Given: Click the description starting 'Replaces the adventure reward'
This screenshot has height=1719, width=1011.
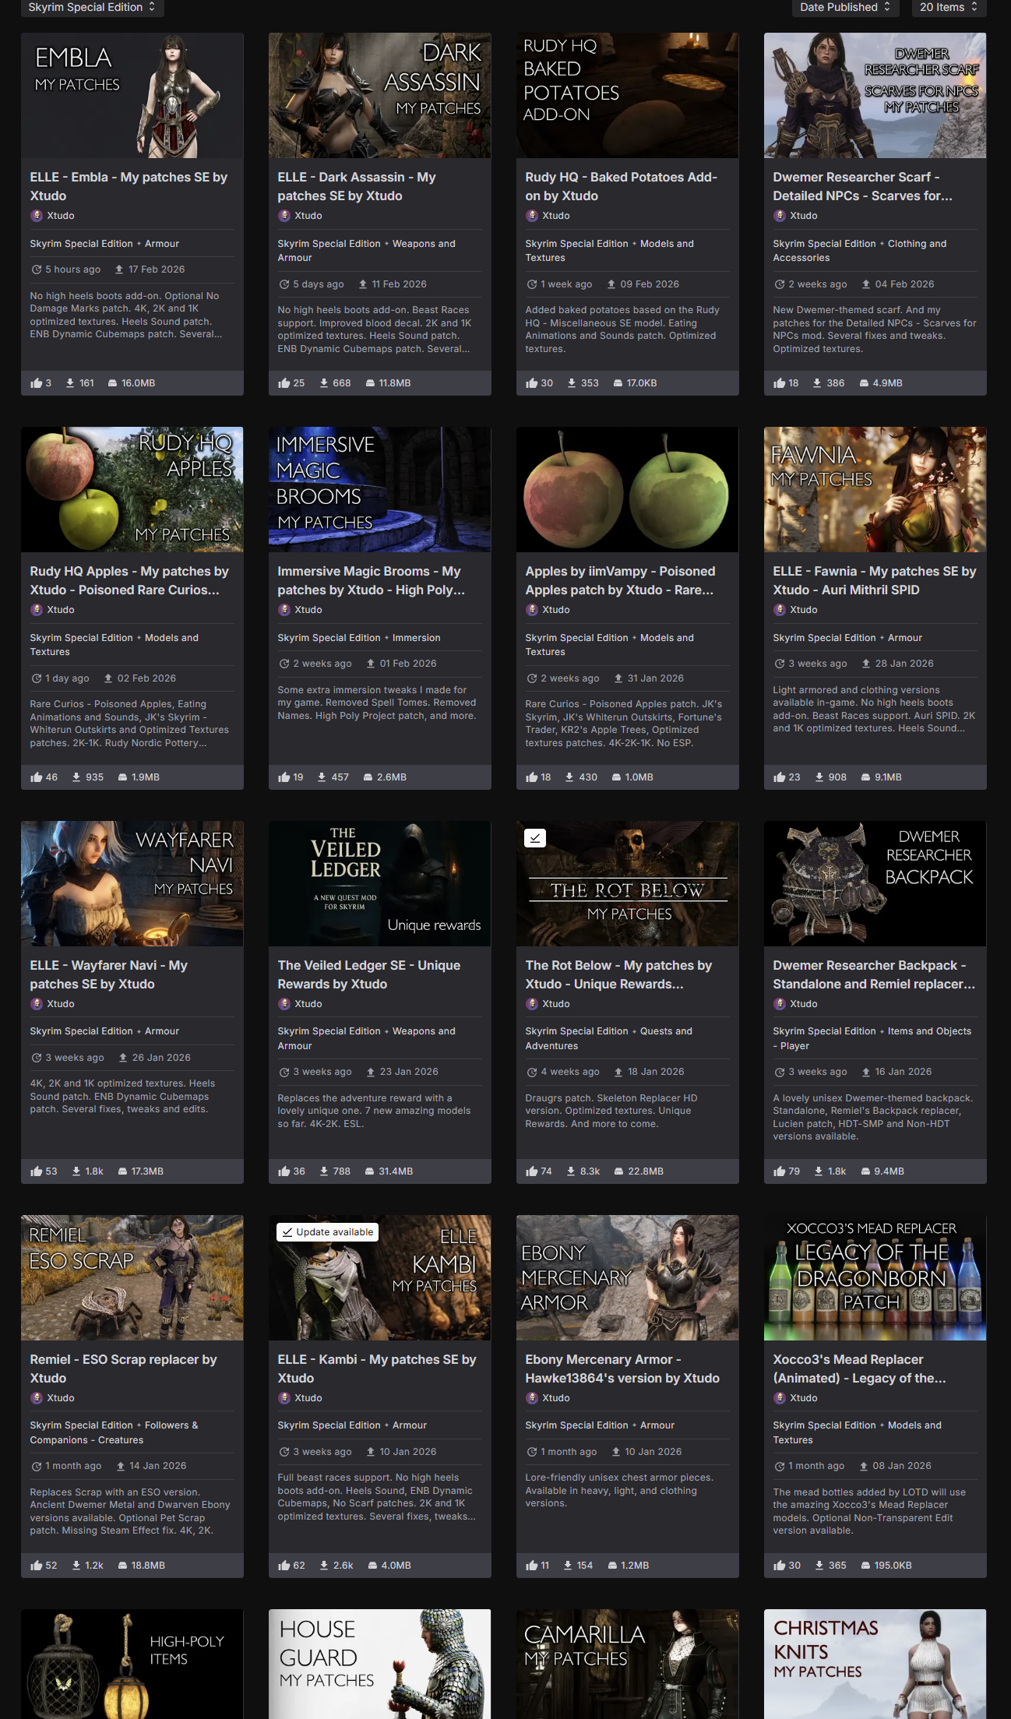Looking at the screenshot, I should coord(374,1111).
